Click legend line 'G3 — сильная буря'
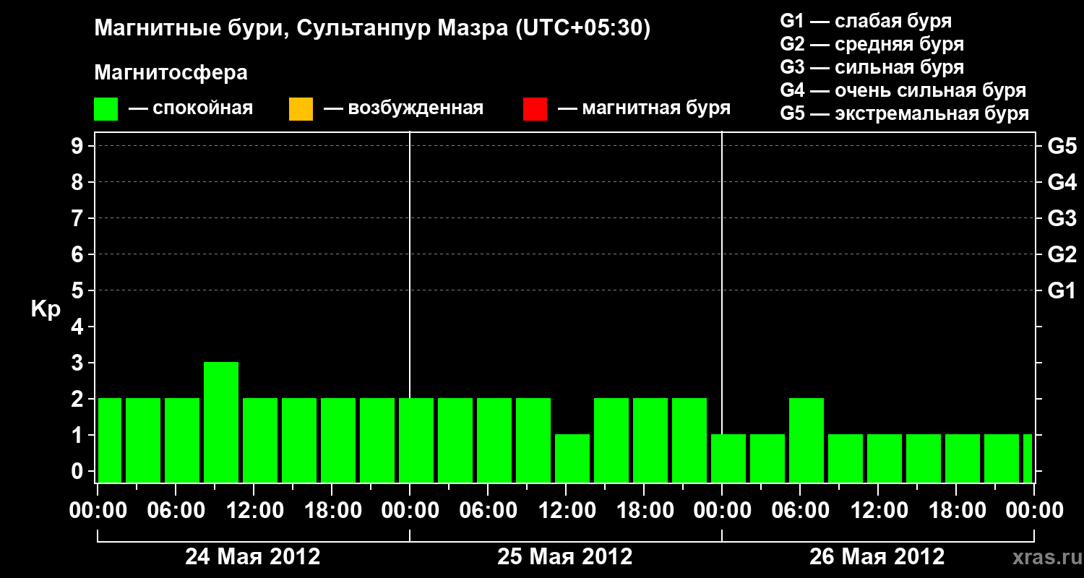This screenshot has width=1084, height=578. 872,67
